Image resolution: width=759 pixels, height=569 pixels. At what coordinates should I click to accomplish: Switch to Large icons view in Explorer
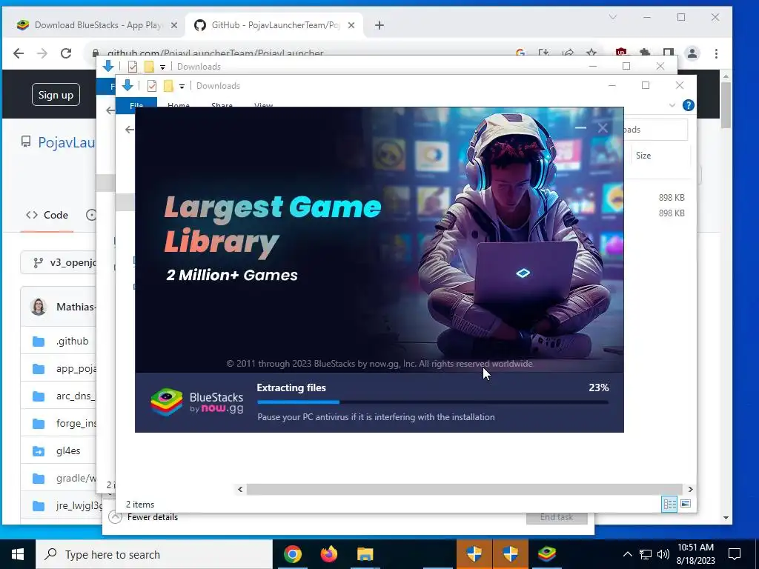click(x=686, y=504)
